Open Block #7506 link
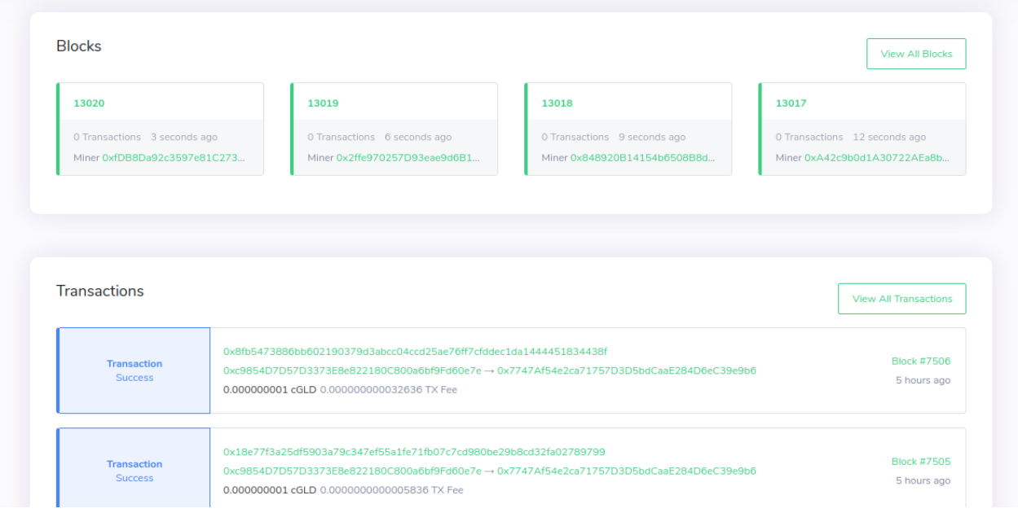 pyautogui.click(x=922, y=359)
